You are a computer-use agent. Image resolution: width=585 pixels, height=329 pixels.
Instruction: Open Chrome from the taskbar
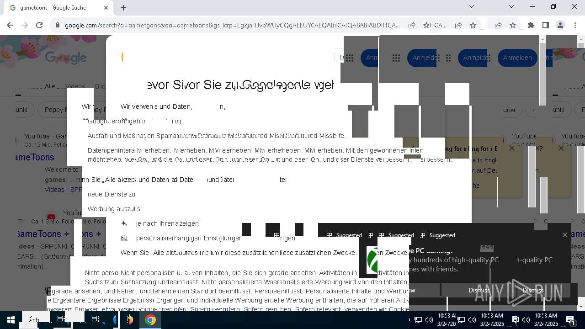[x=150, y=320]
